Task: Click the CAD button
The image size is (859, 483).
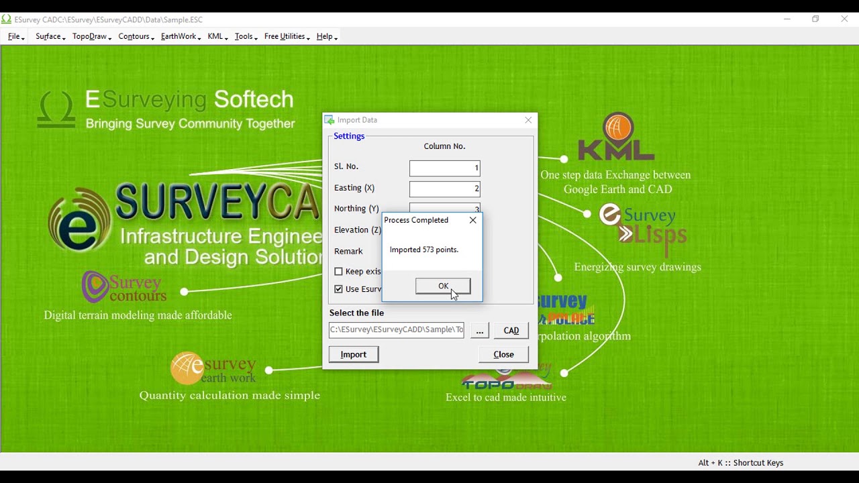Action: [511, 330]
